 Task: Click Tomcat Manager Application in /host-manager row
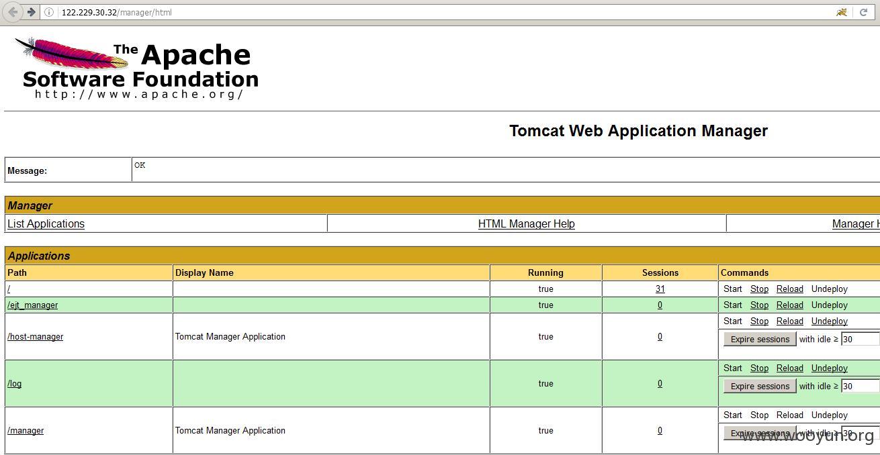pos(230,336)
